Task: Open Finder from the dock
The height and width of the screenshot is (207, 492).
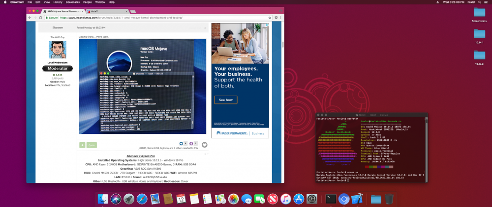Action: coord(103,199)
